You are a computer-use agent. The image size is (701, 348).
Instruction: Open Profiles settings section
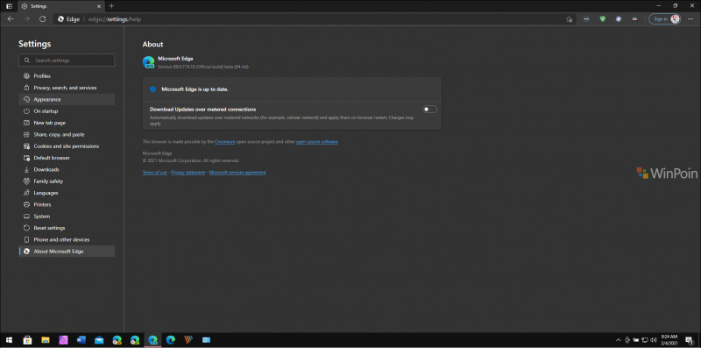[67, 76]
